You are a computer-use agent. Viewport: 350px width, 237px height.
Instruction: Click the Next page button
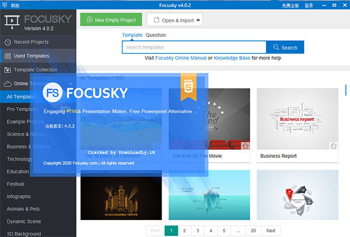[x=271, y=231]
